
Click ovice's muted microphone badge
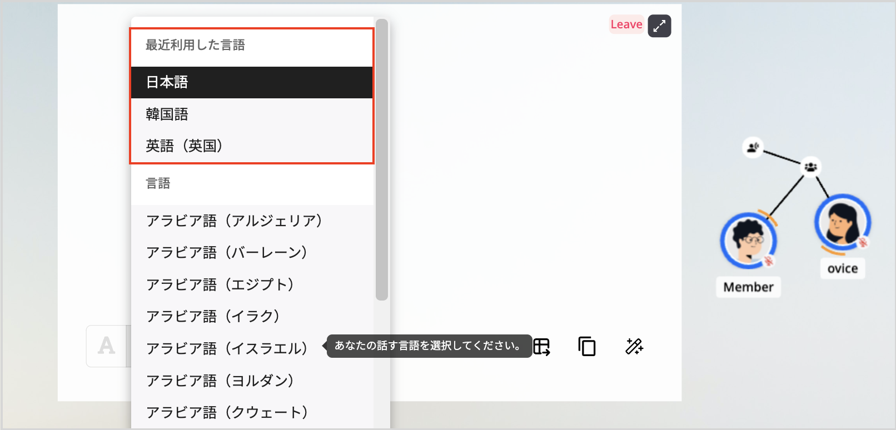point(863,242)
